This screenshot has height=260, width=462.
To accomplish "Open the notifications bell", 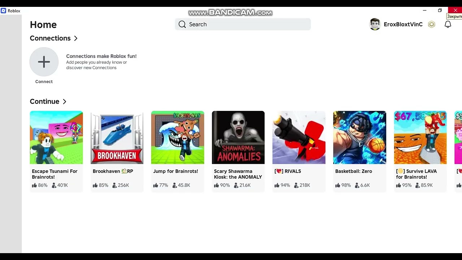I will click(448, 24).
